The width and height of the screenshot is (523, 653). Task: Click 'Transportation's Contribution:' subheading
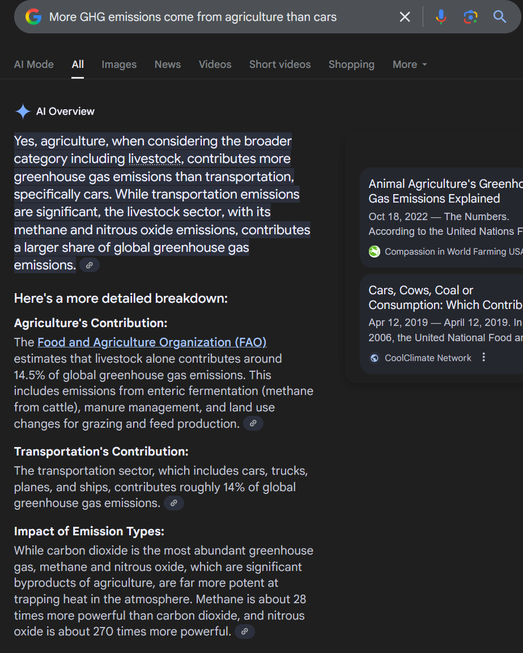(x=101, y=452)
